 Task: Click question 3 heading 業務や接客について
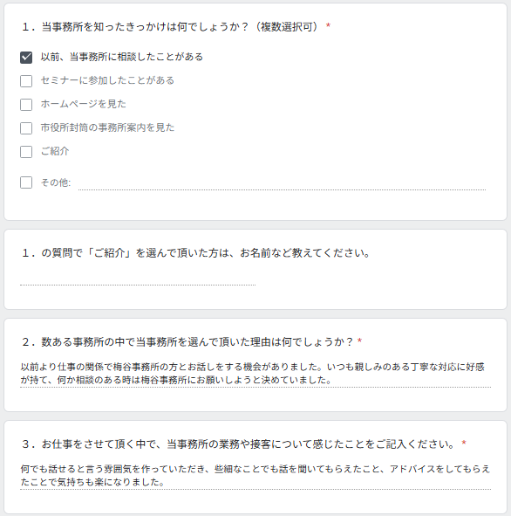coord(244,444)
